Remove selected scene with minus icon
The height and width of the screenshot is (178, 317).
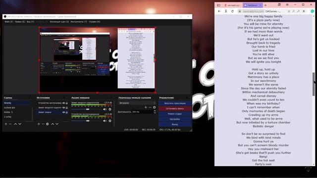10,124
